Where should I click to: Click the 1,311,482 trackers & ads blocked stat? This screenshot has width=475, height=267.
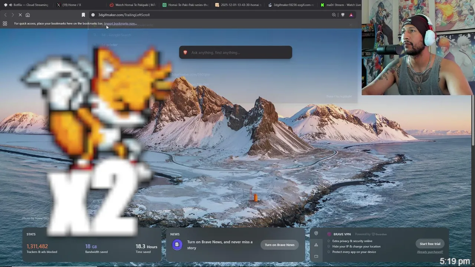pos(42,248)
